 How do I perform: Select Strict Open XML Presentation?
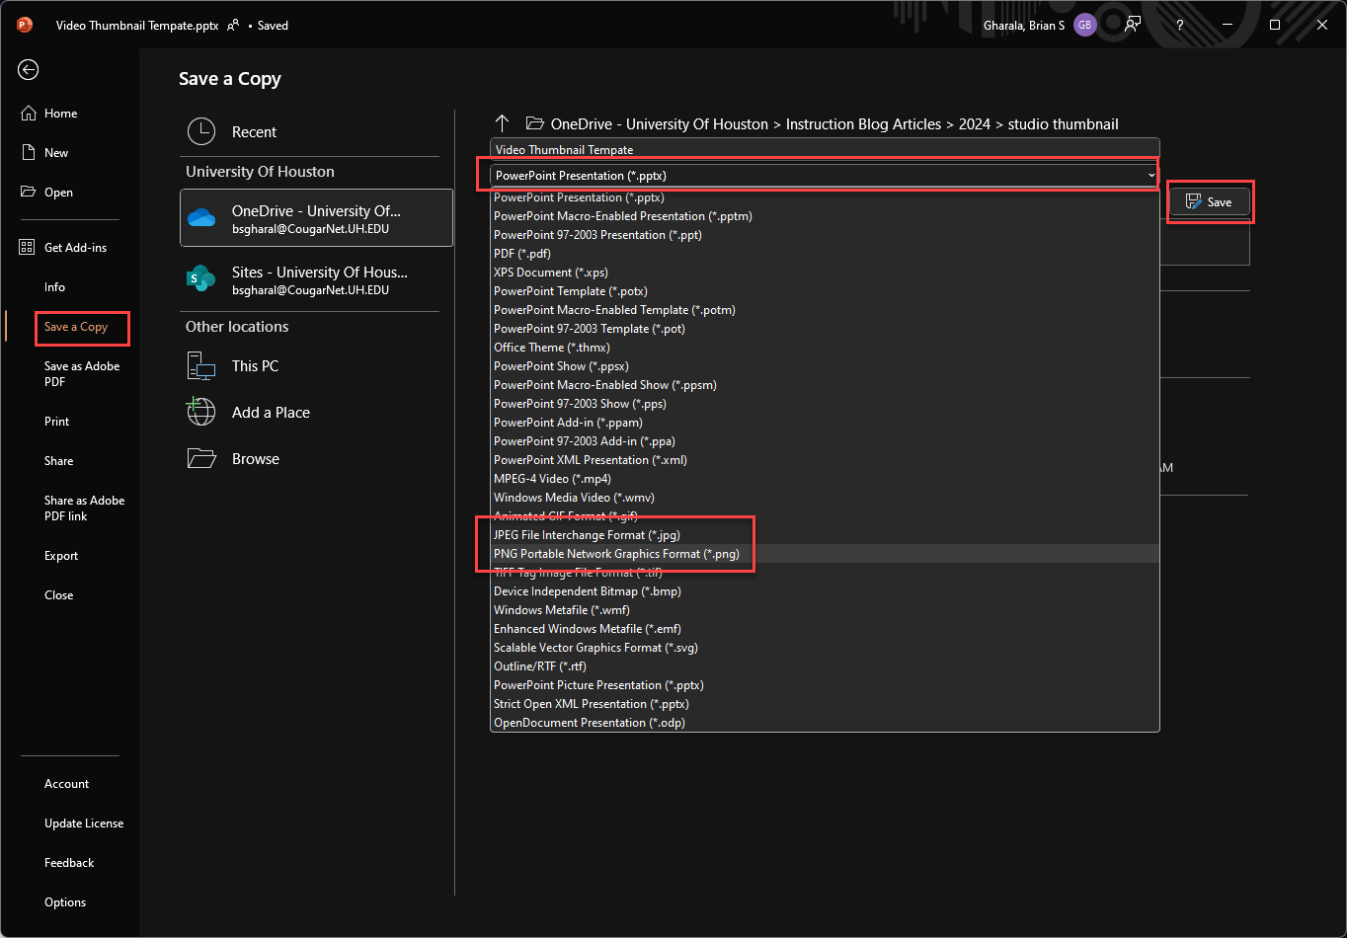825,704
